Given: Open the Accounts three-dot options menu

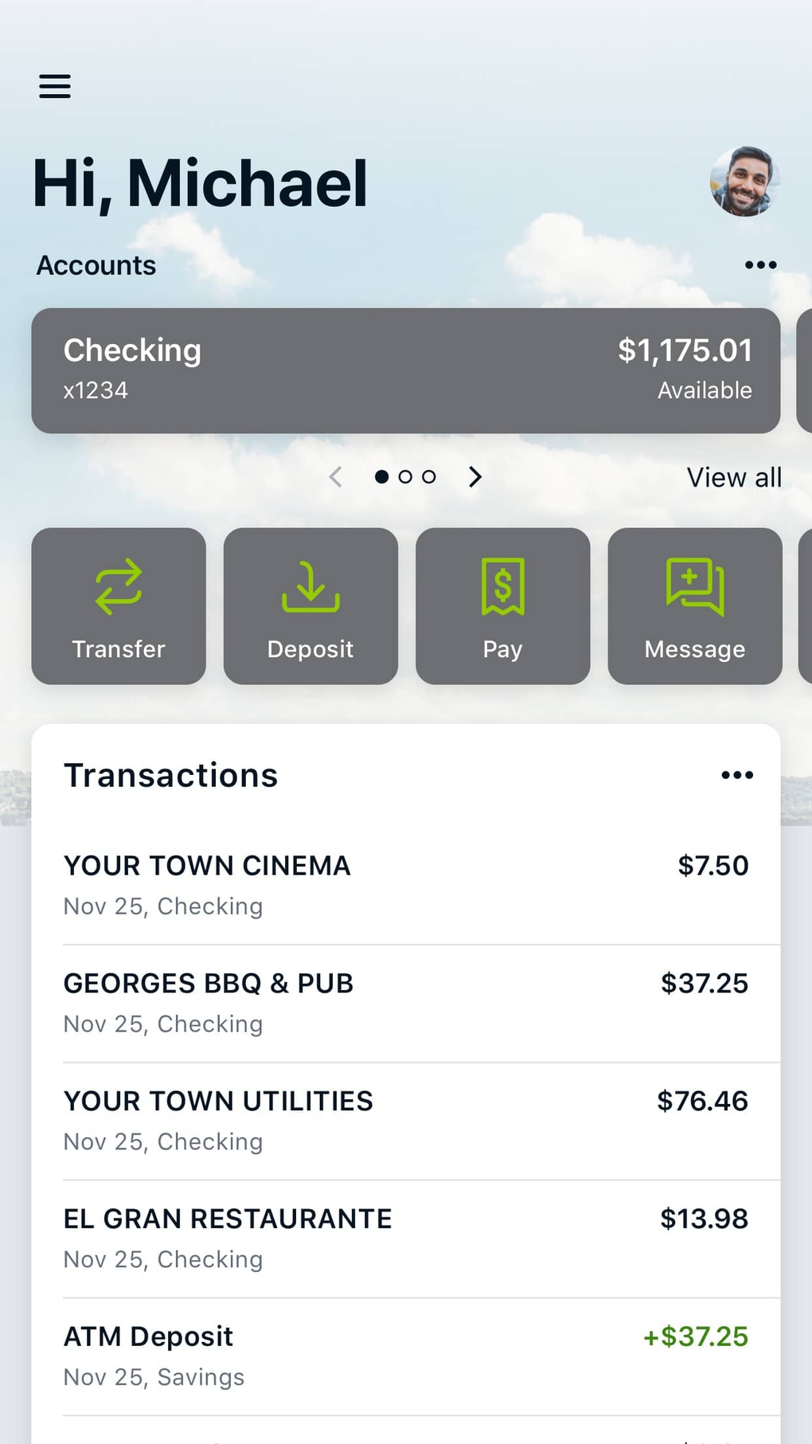Looking at the screenshot, I should [x=760, y=265].
